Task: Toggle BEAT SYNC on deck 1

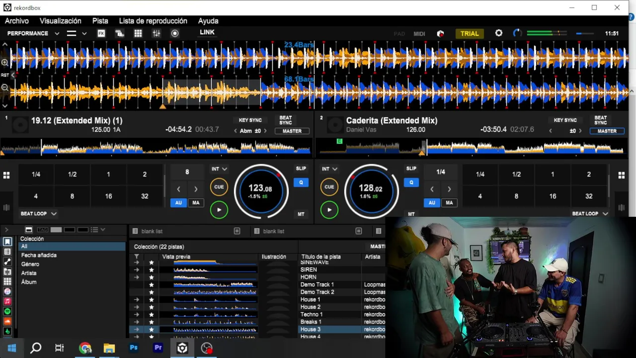Action: point(286,120)
